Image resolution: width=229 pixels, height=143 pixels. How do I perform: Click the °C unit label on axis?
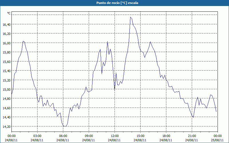(9, 13)
